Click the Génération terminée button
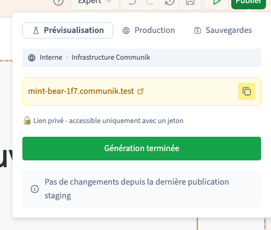Screen dimensions: 271x230 [x=142, y=149]
